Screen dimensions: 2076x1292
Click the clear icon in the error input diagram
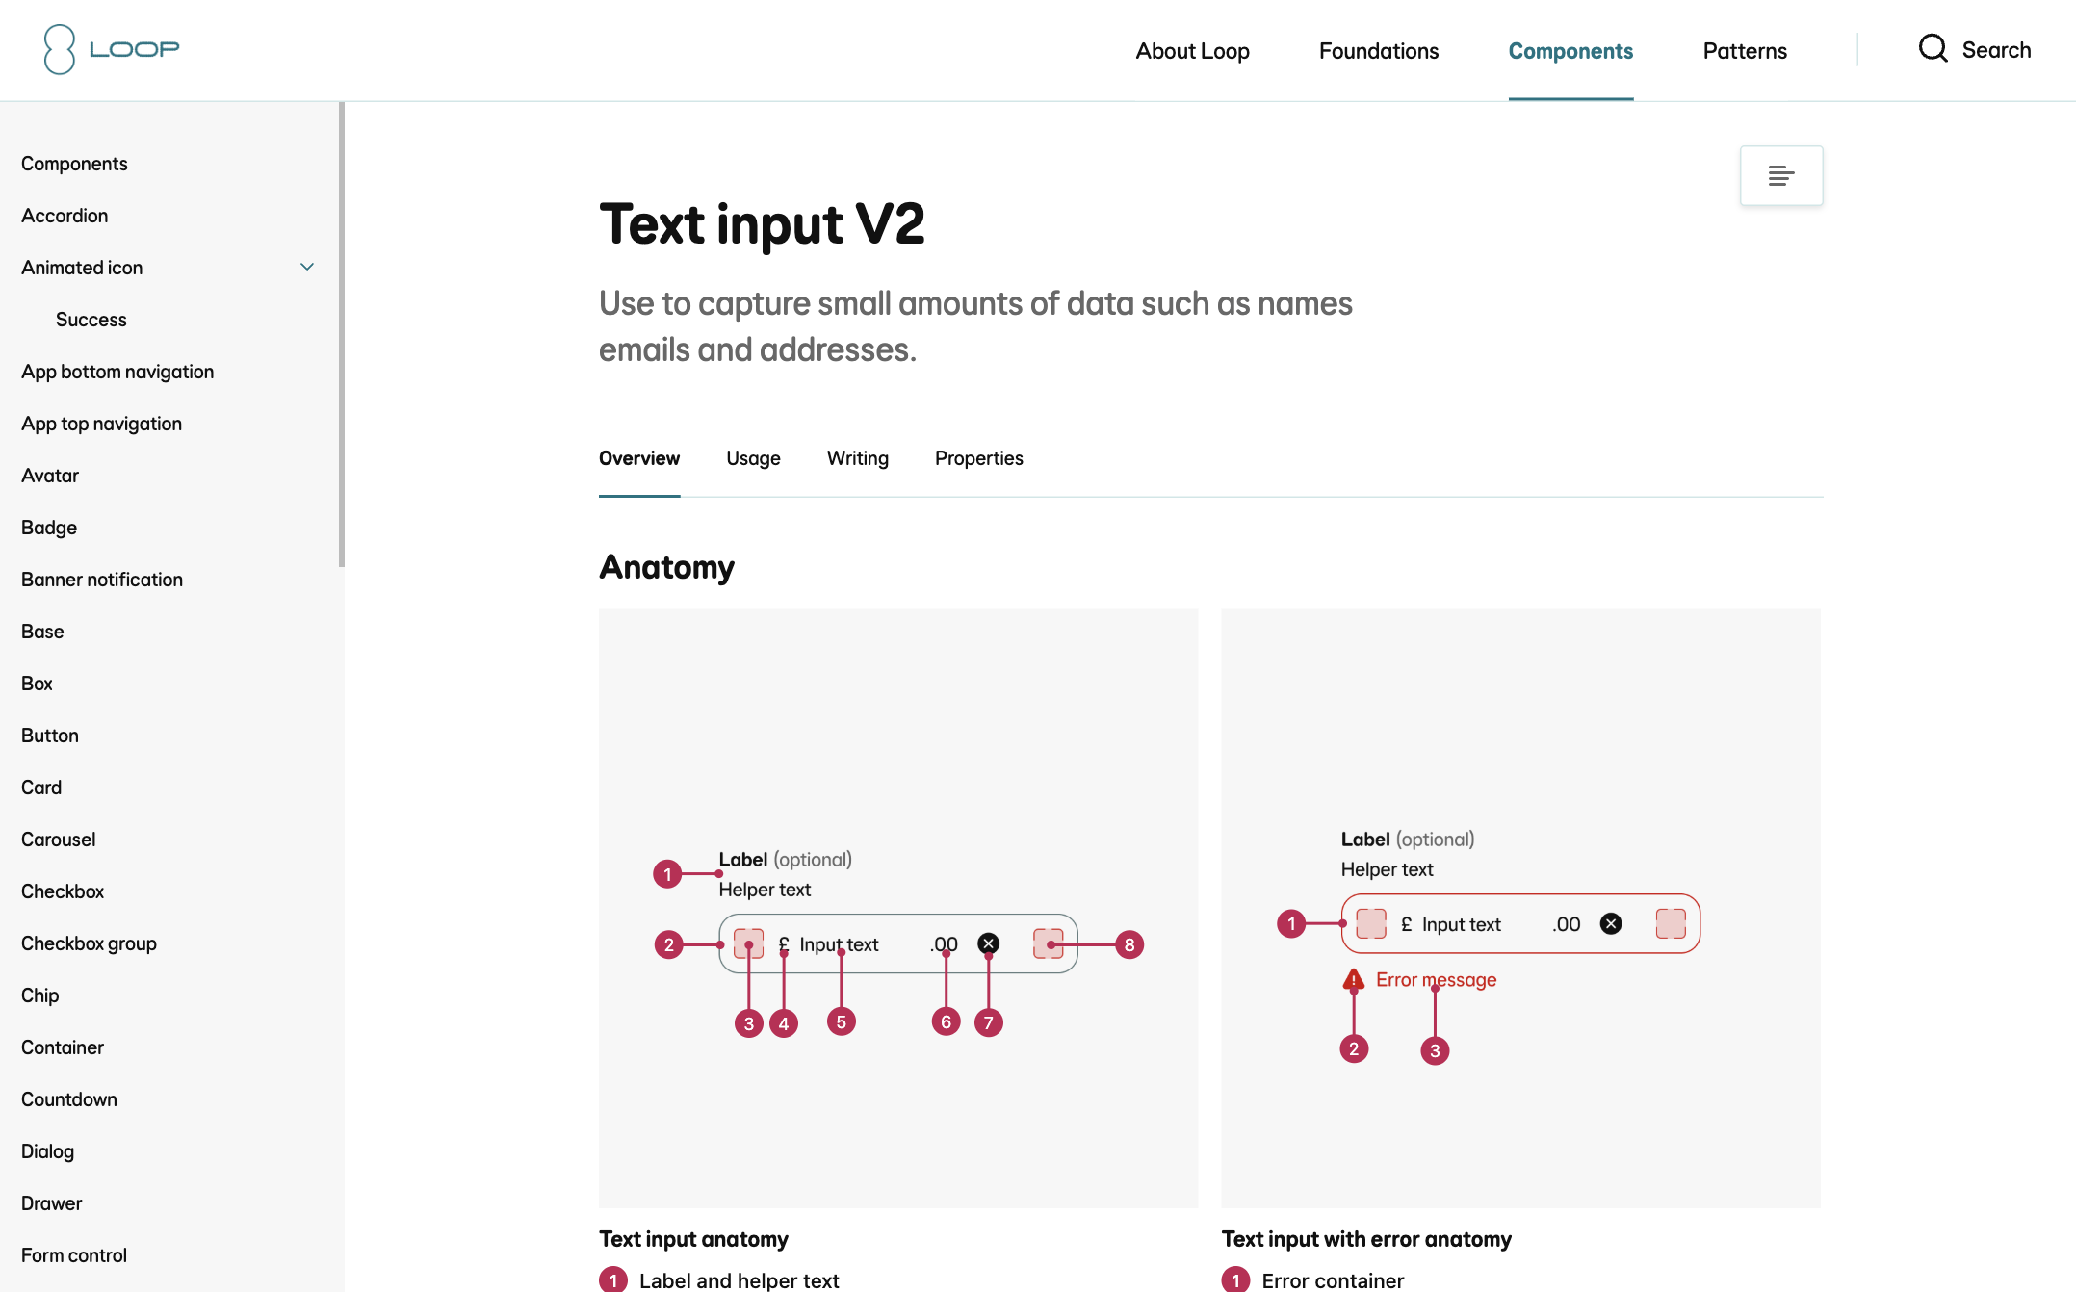(x=1611, y=924)
